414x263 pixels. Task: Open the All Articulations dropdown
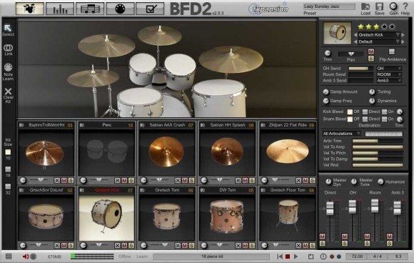tap(341, 134)
